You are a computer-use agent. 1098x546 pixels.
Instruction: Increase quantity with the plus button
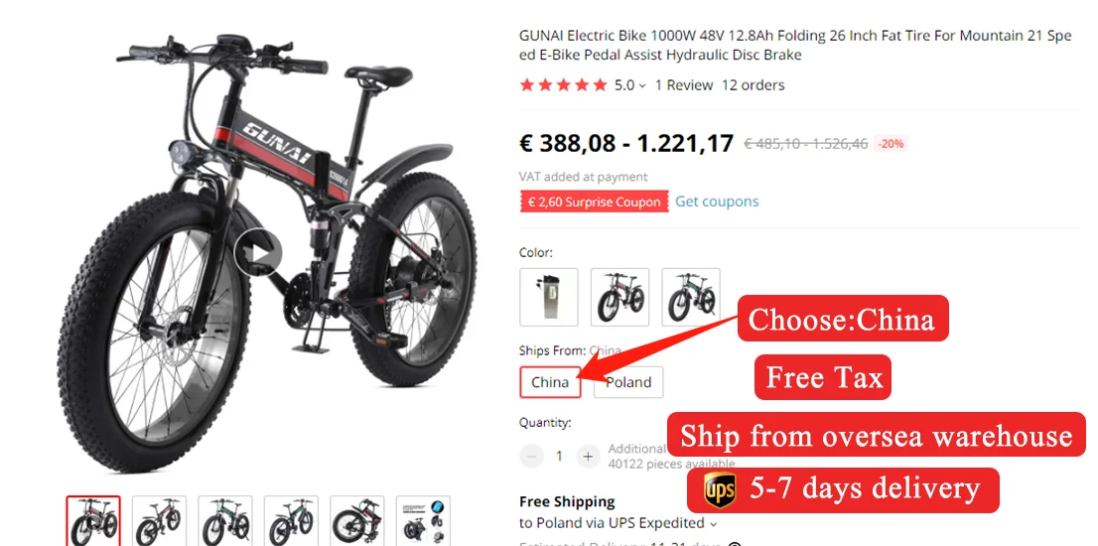588,457
